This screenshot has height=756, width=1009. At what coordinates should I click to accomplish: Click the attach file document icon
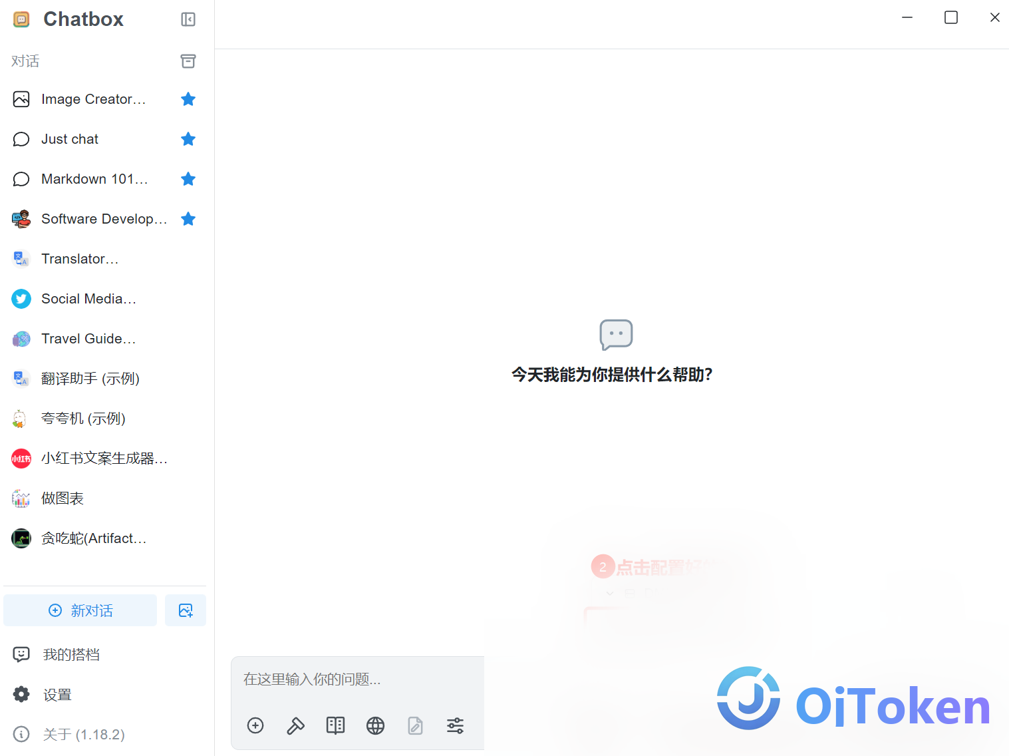point(415,725)
